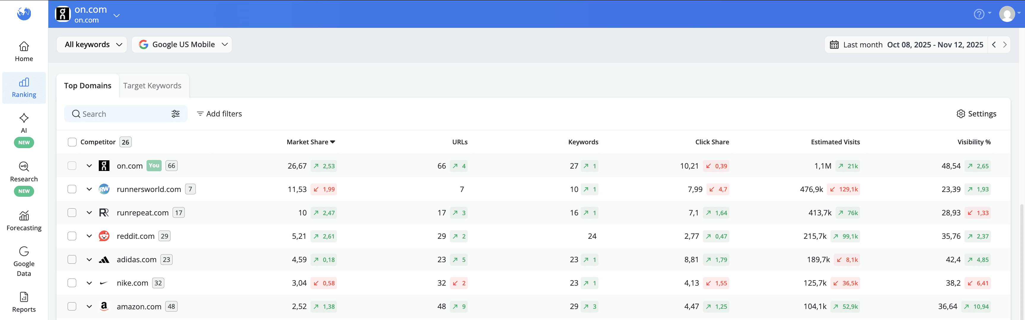The height and width of the screenshot is (320, 1025).
Task: Click the Add filters button
Action: click(x=219, y=114)
